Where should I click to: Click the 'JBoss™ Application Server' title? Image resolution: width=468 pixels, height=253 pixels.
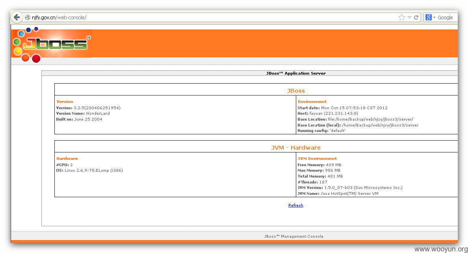tap(296, 73)
